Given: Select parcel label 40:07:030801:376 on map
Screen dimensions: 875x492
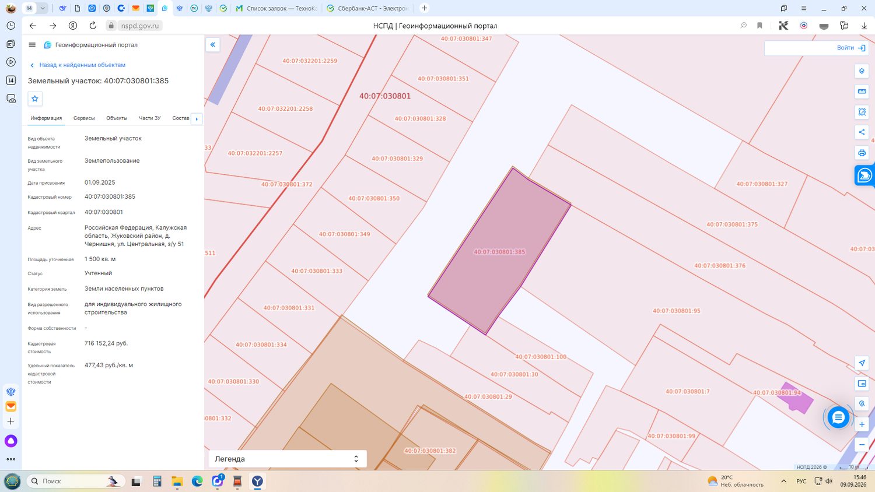Looking at the screenshot, I should (x=720, y=266).
